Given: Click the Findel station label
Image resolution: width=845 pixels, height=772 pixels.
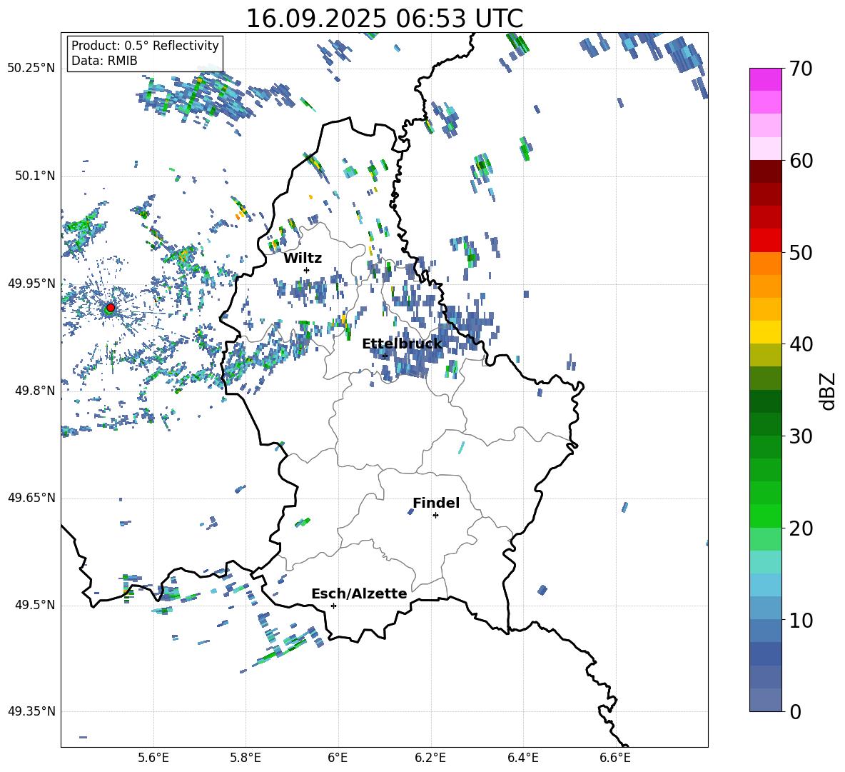Looking at the screenshot, I should point(436,503).
